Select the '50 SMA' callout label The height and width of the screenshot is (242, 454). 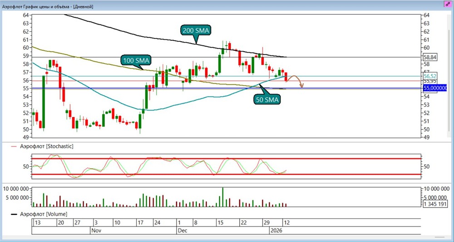coord(266,100)
